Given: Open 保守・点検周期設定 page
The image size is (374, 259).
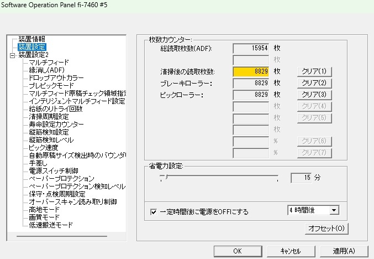Looking at the screenshot, I should coord(57,194).
